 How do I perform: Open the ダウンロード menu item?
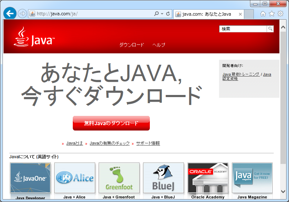[131, 45]
